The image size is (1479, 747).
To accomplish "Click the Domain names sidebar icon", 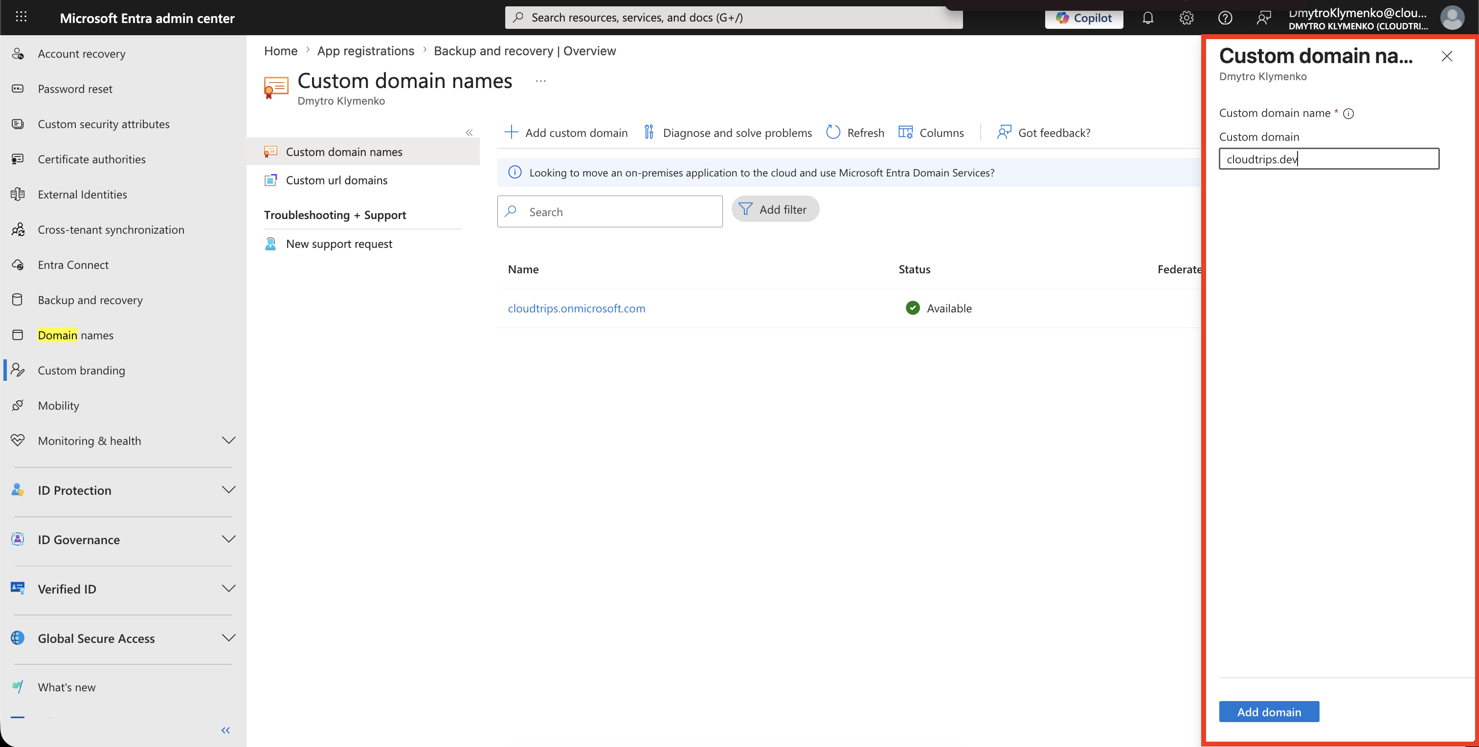I will (x=18, y=335).
